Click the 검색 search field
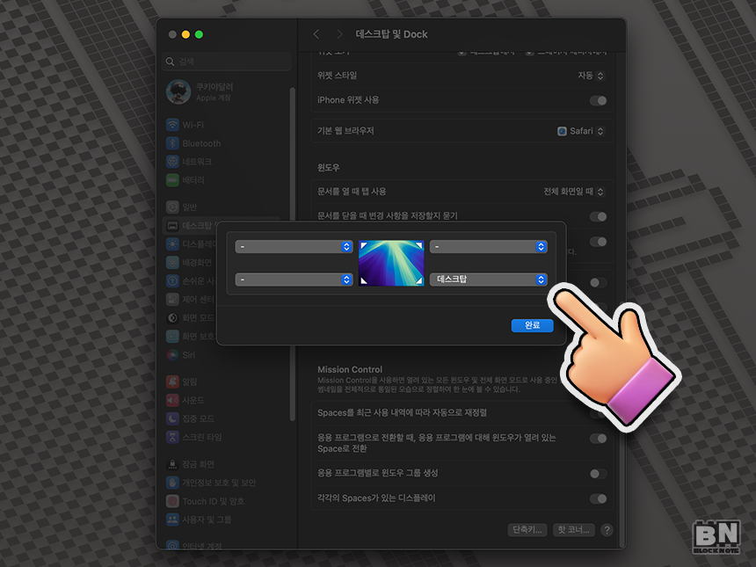The height and width of the screenshot is (567, 756). 227,62
